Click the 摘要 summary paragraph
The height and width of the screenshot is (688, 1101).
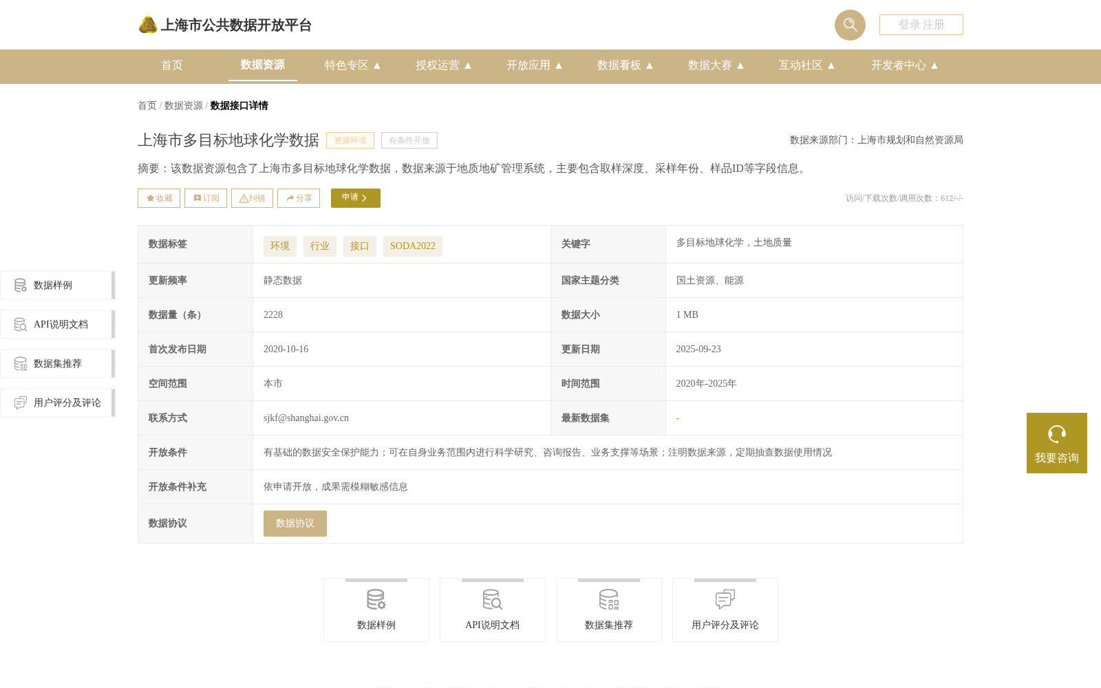(x=473, y=169)
